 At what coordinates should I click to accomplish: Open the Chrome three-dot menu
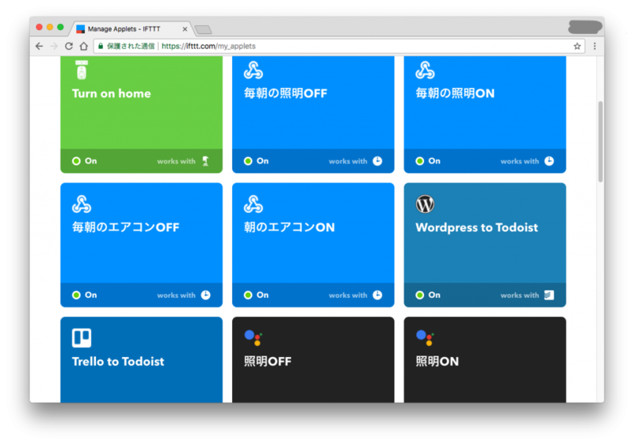[x=594, y=46]
